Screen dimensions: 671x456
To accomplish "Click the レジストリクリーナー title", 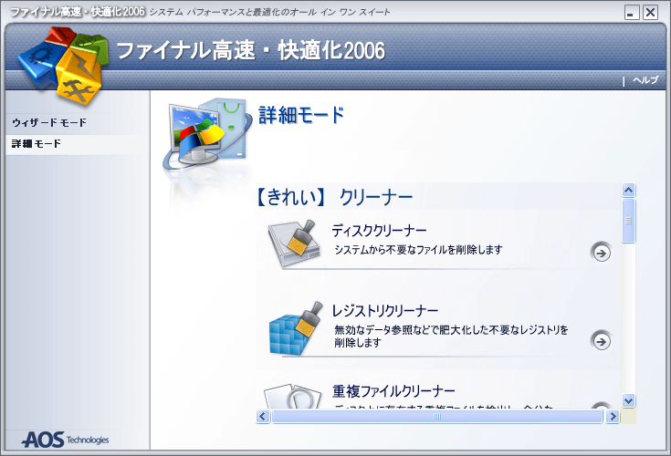I will pyautogui.click(x=385, y=311).
